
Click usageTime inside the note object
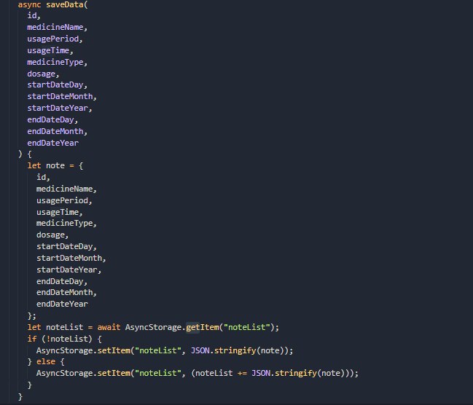pos(58,212)
